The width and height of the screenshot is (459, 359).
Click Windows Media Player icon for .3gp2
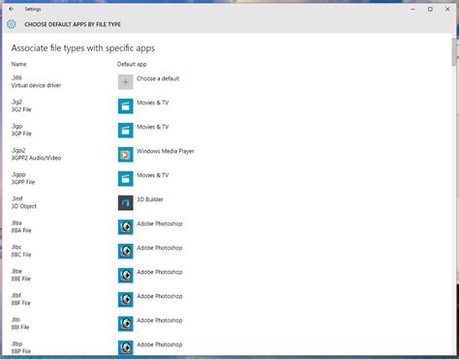[126, 155]
